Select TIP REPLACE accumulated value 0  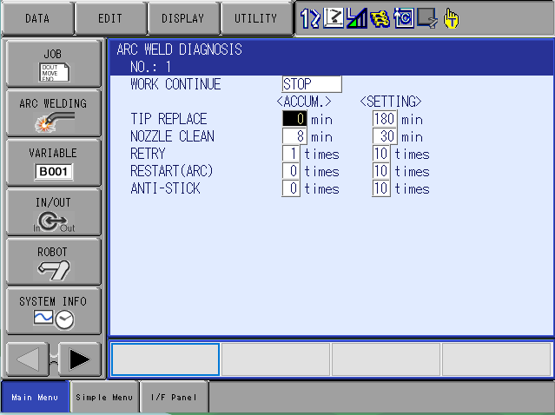[294, 119]
